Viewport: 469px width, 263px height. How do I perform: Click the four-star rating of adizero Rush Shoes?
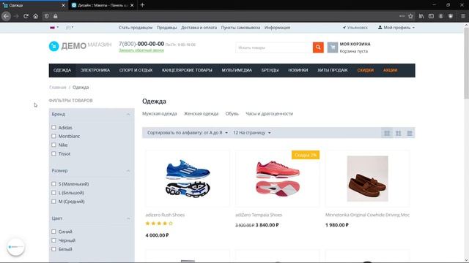pos(159,223)
